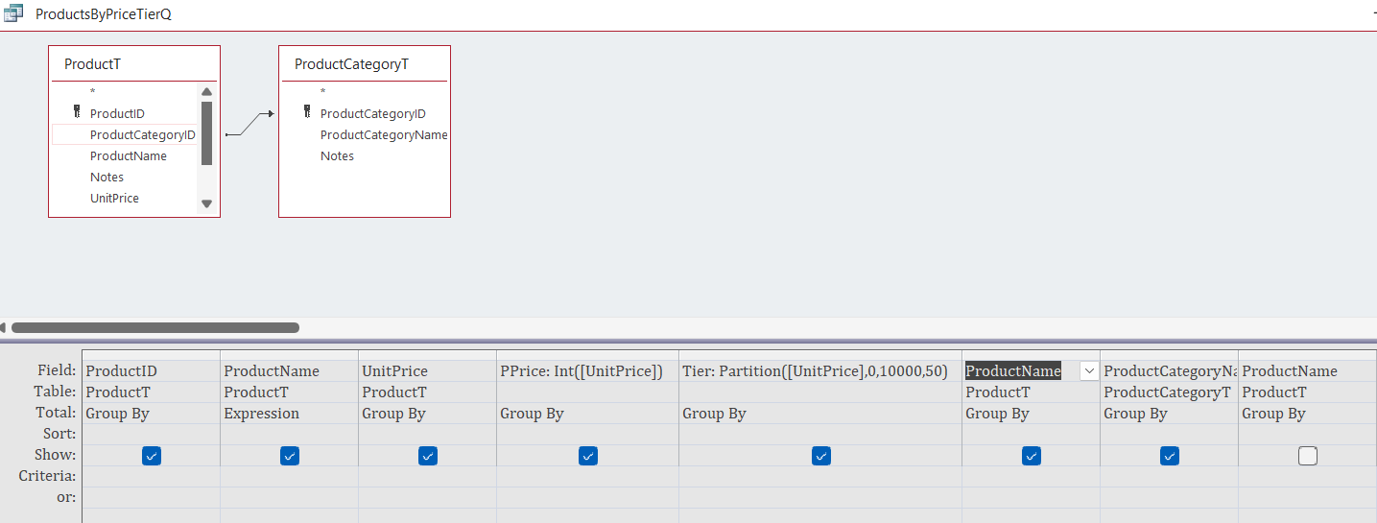Click the scroll up arrow in ProductT list
This screenshot has width=1377, height=523.
206,92
